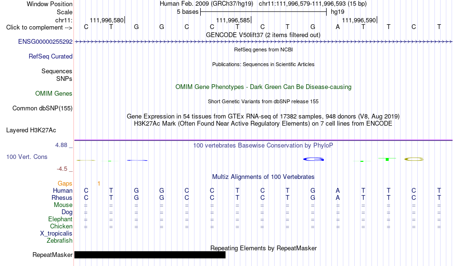This screenshot has height=266, width=453.
Task: Click the Chicken species row label
Action: (61, 227)
